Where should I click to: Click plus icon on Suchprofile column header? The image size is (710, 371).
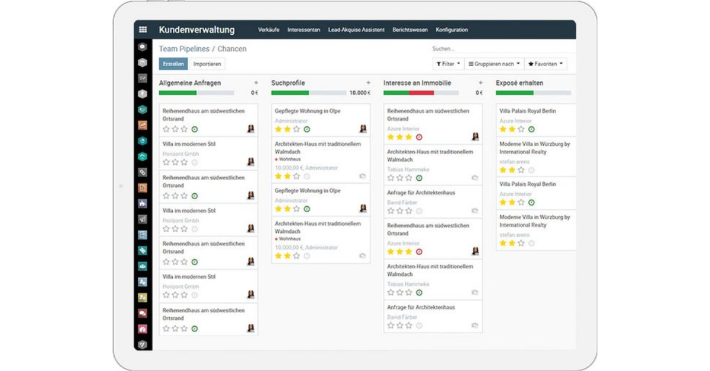coord(367,83)
